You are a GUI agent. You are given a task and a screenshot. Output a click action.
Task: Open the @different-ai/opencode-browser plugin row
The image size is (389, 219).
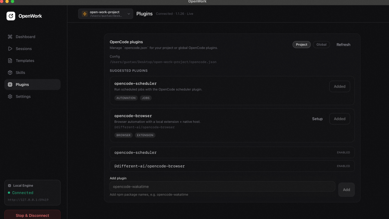coord(232,166)
